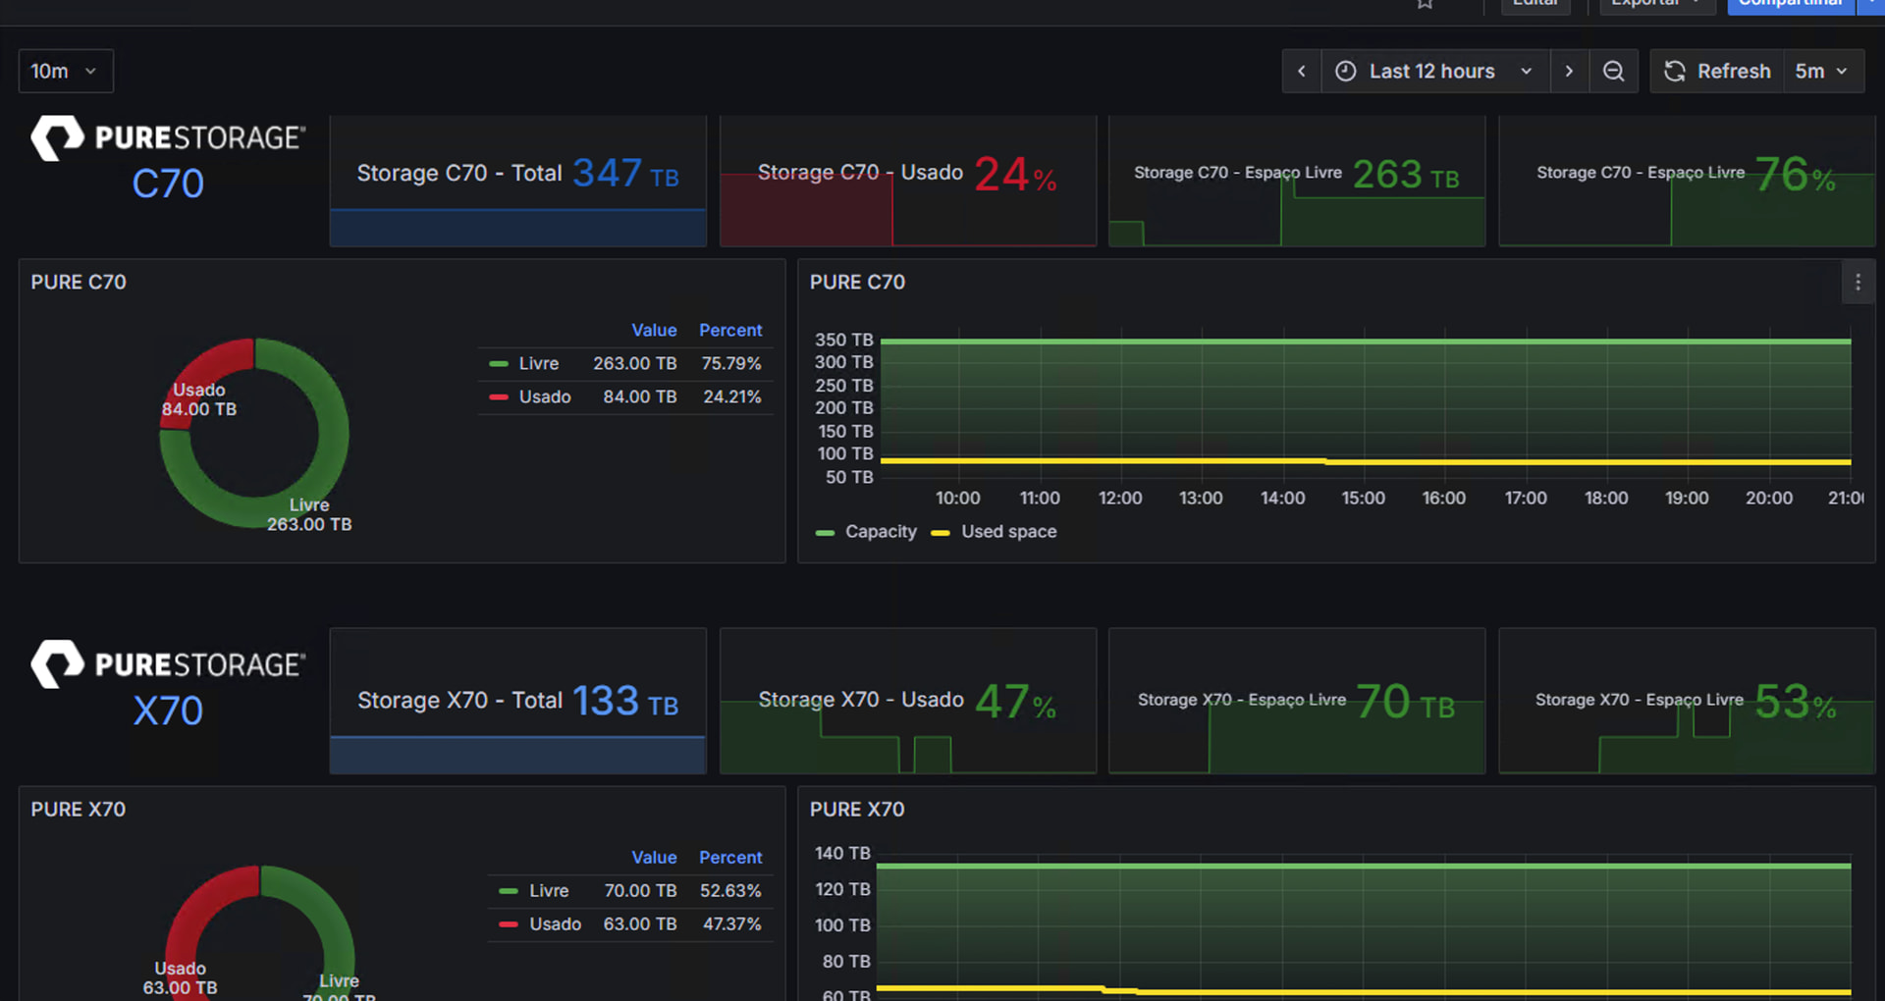Image resolution: width=1885 pixels, height=1001 pixels.
Task: Zoom out the time range
Action: click(x=1613, y=72)
